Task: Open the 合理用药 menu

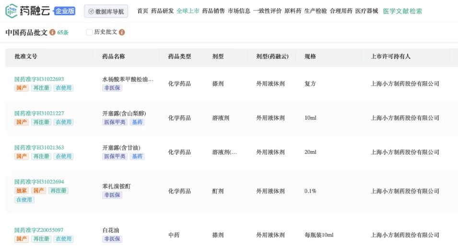Action: pyautogui.click(x=341, y=11)
